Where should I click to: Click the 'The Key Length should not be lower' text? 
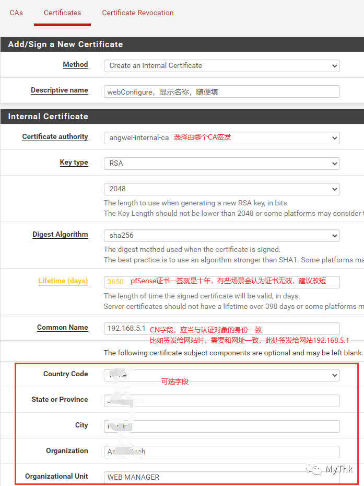pyautogui.click(x=234, y=214)
